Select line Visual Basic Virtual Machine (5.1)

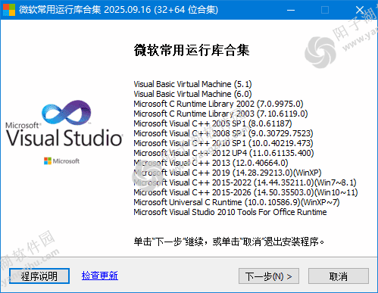tap(192, 84)
